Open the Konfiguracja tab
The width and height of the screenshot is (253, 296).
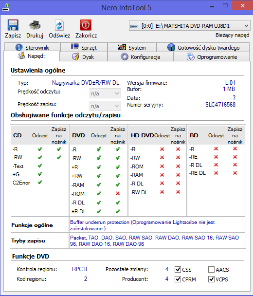click(141, 56)
